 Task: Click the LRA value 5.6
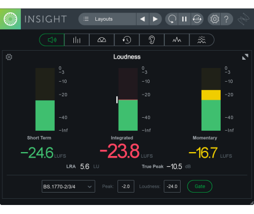click(x=85, y=167)
